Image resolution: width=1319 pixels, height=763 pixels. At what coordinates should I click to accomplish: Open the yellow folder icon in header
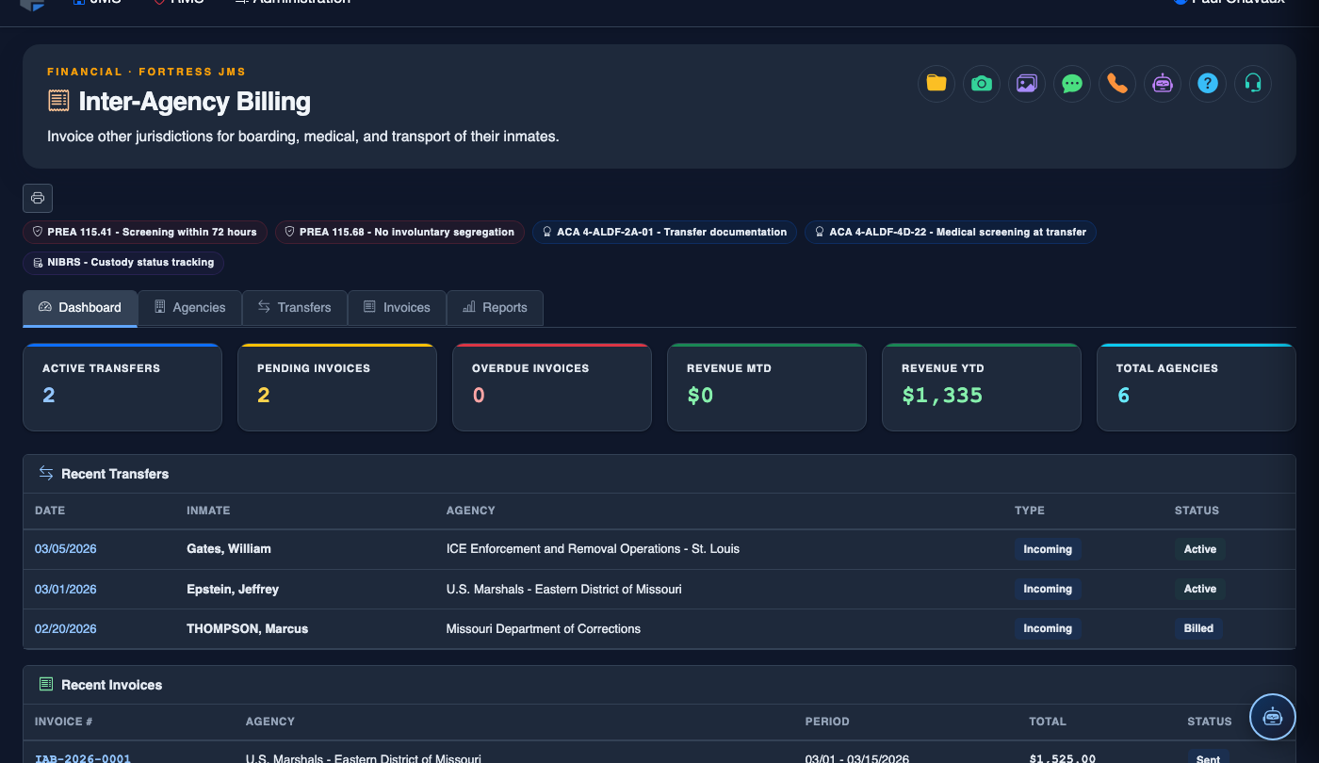pyautogui.click(x=936, y=84)
